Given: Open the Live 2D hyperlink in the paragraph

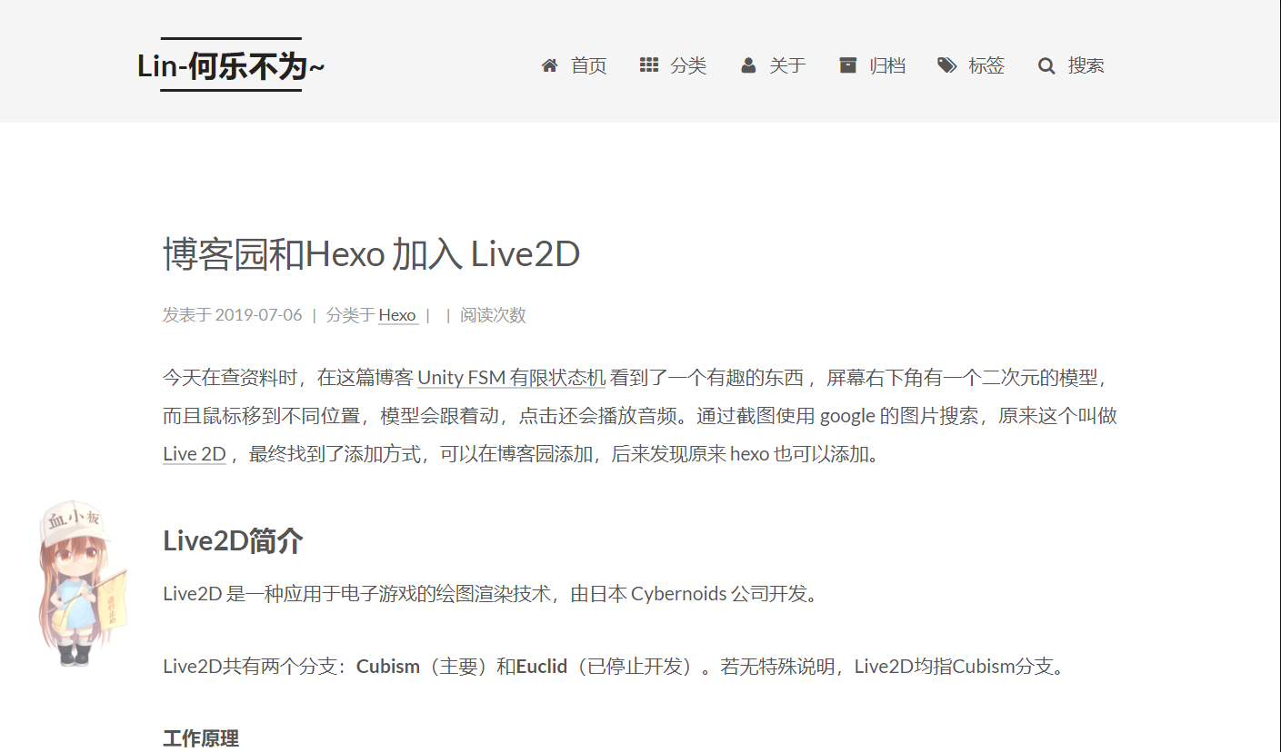Looking at the screenshot, I should [193, 453].
